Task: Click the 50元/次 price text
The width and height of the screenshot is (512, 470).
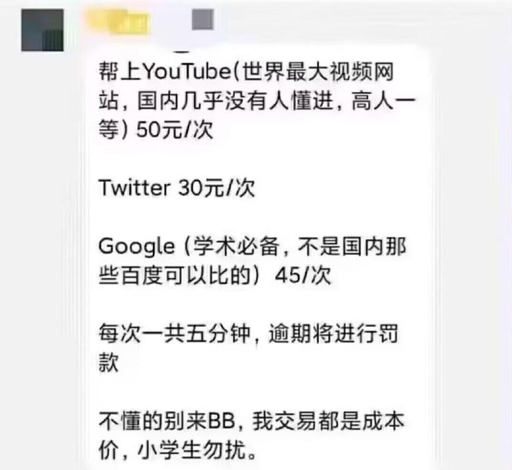Action: (x=175, y=130)
